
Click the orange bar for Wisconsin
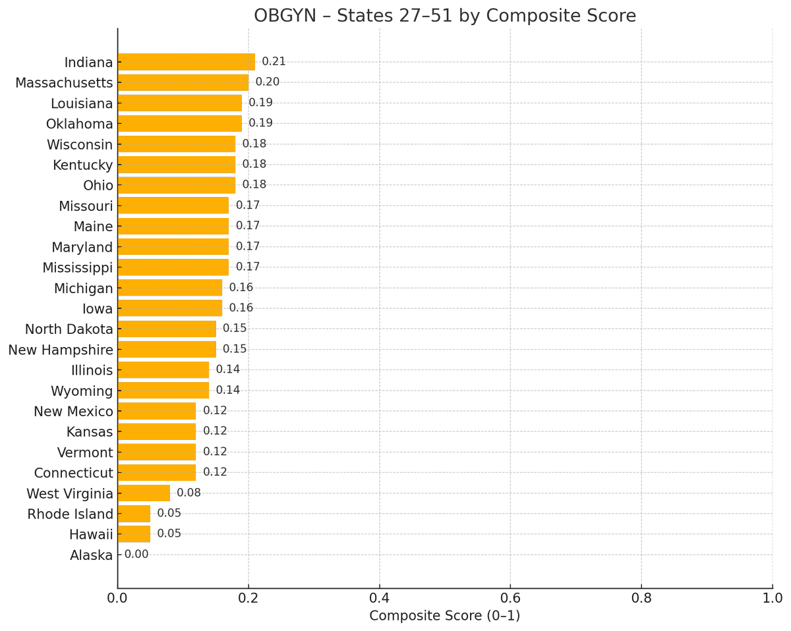177,144
